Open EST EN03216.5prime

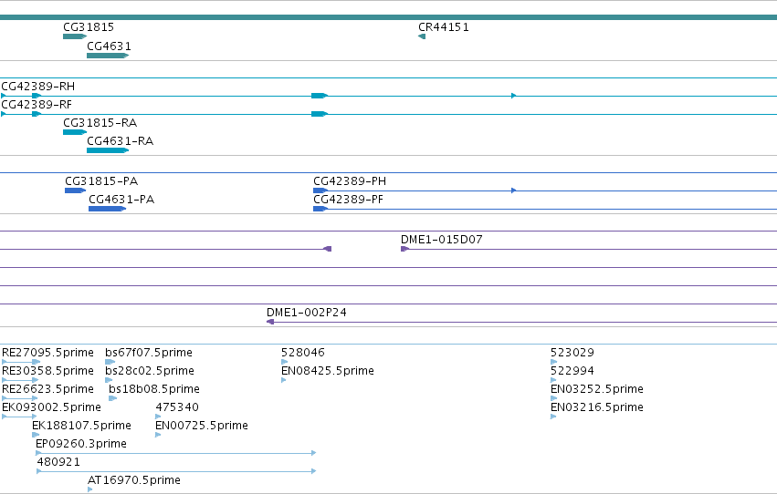coord(597,407)
